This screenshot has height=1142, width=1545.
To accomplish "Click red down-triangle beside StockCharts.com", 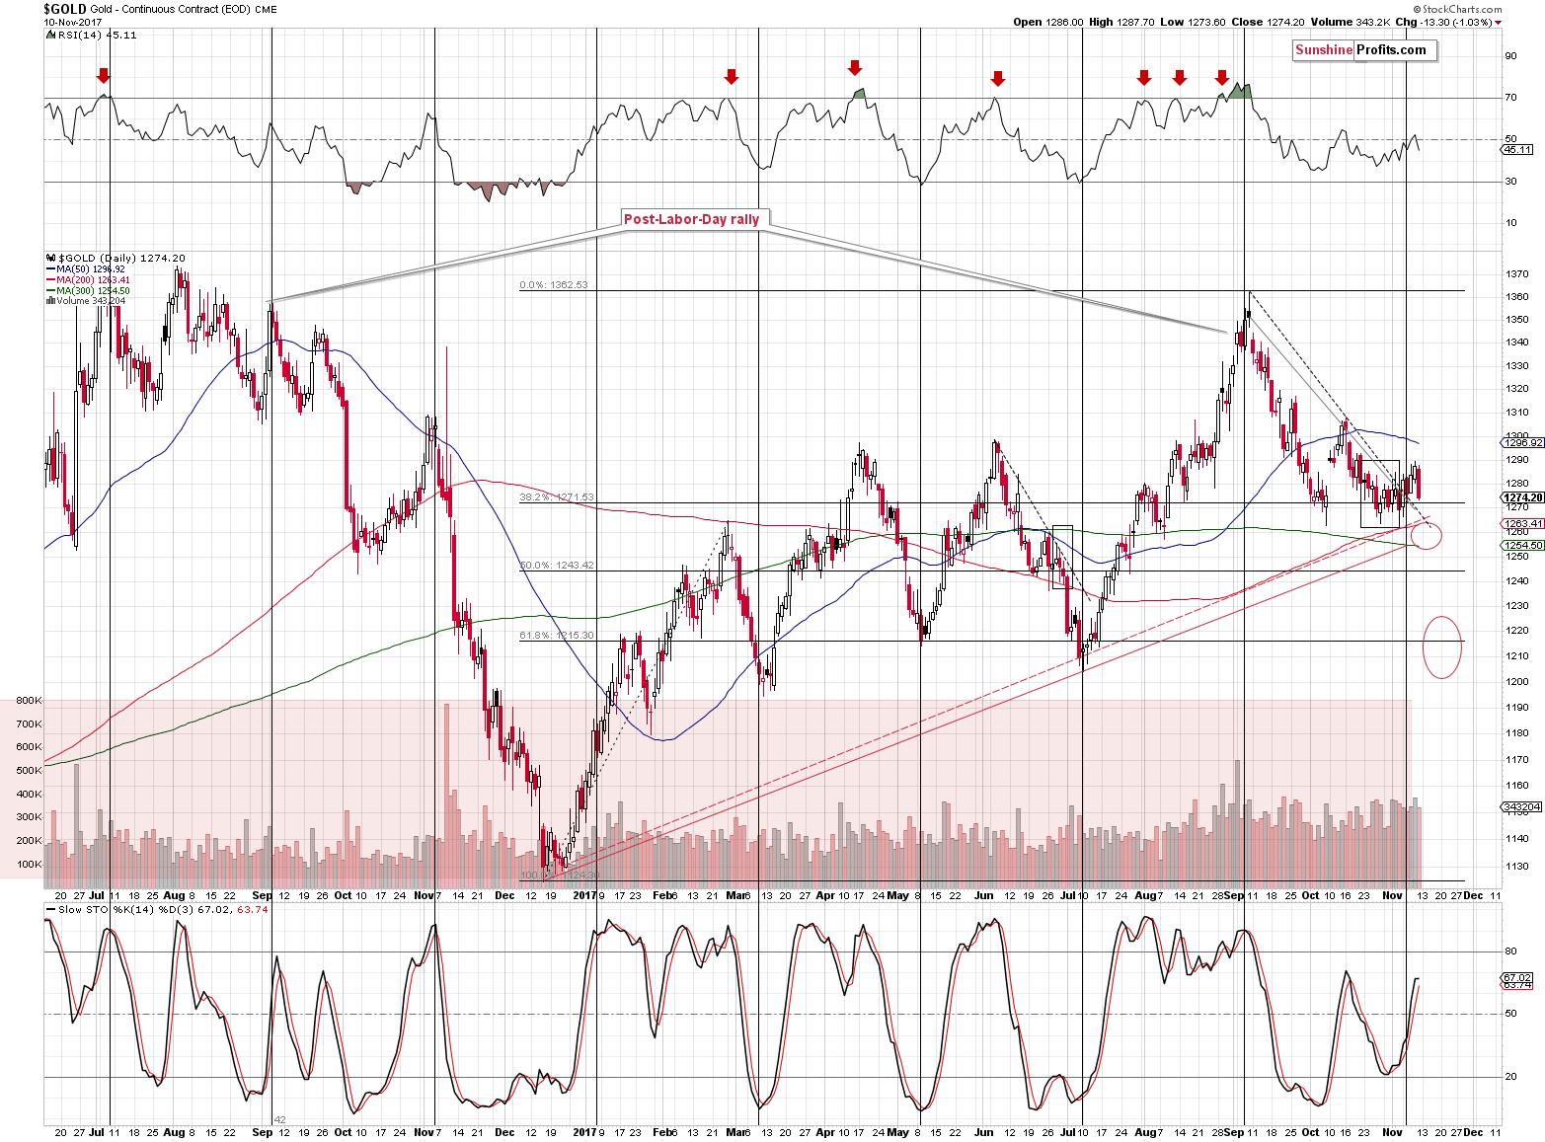I will coord(1498,23).
